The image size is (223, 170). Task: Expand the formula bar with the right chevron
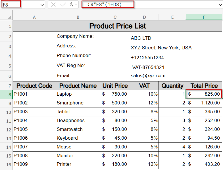click(220, 5)
